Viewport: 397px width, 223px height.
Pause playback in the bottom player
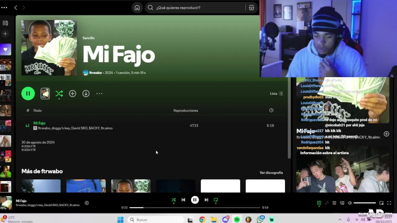[x=195, y=200]
